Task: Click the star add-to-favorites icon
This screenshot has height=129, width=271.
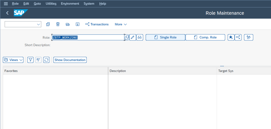Action: (231, 37)
